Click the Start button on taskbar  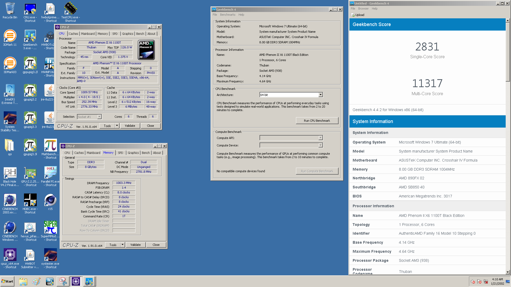(7, 281)
